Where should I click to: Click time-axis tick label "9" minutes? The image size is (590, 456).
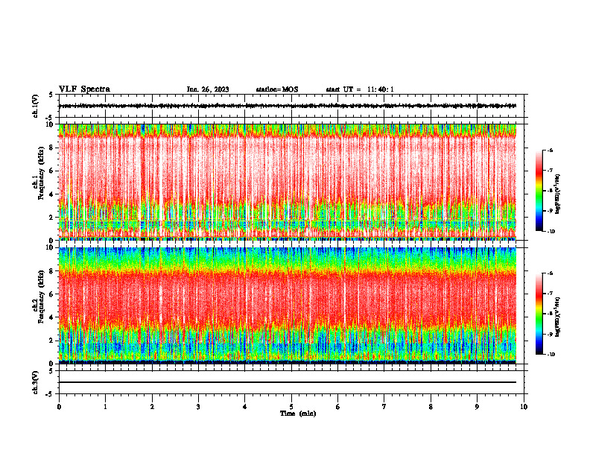click(x=477, y=407)
